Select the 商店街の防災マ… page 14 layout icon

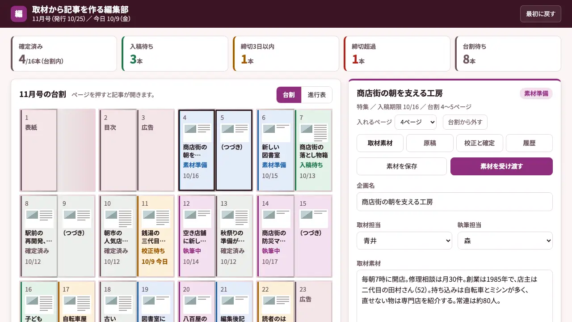point(276,219)
